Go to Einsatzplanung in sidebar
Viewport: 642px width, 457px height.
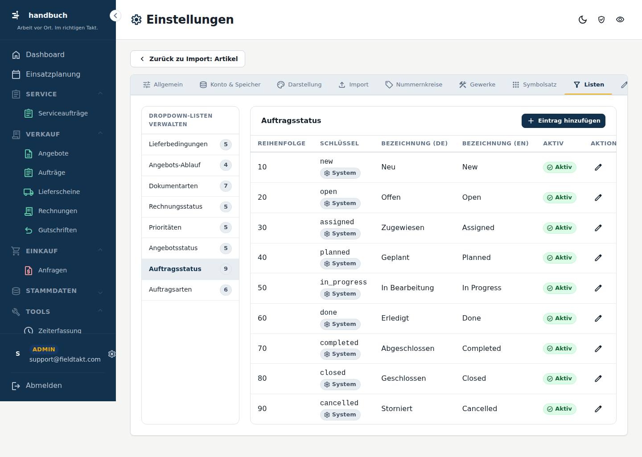coord(58,74)
